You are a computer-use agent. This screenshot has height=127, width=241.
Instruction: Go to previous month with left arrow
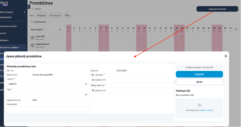[x=60, y=29]
